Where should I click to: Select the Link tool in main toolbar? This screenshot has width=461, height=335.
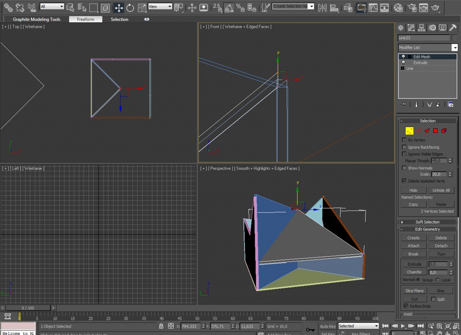pos(8,8)
